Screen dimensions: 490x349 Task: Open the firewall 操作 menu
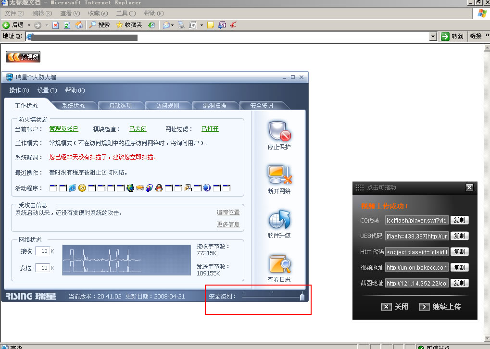point(19,90)
